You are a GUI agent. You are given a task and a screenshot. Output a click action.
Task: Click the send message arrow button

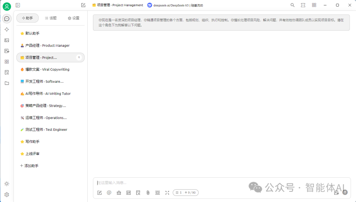(x=345, y=192)
